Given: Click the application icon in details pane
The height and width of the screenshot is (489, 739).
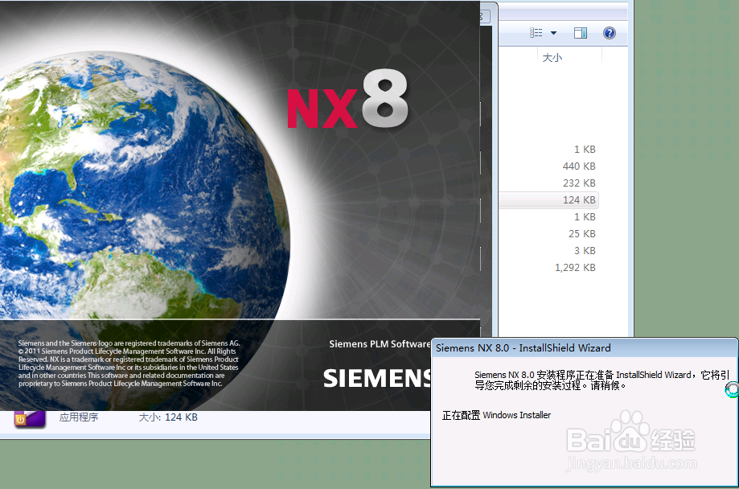Looking at the screenshot, I should 30,419.
